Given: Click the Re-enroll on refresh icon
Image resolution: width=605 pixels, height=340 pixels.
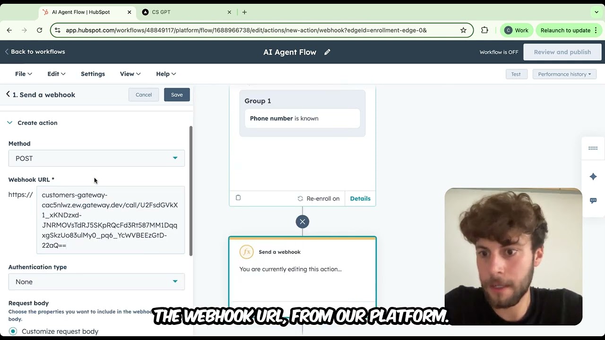Looking at the screenshot, I should (300, 198).
